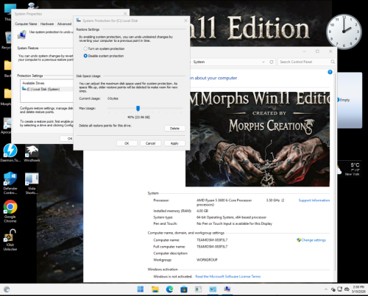Click the search magnifier in Control Panel

333,62
